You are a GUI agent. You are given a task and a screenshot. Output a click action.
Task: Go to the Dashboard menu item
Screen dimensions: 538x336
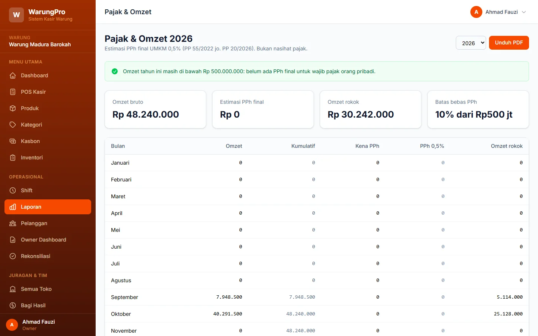48,75
